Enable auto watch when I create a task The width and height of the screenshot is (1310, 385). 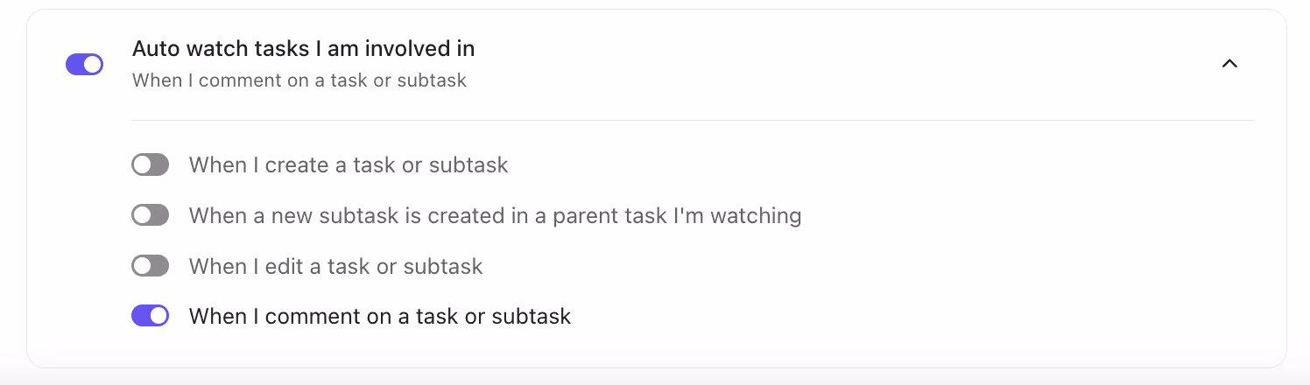150,164
